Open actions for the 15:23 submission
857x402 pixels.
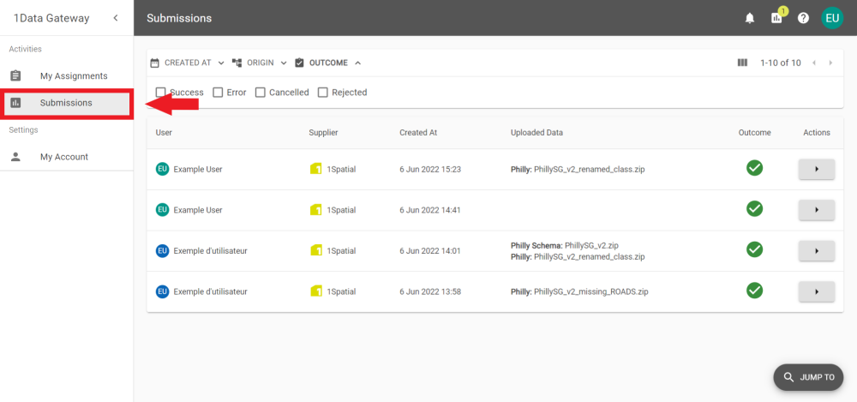817,169
